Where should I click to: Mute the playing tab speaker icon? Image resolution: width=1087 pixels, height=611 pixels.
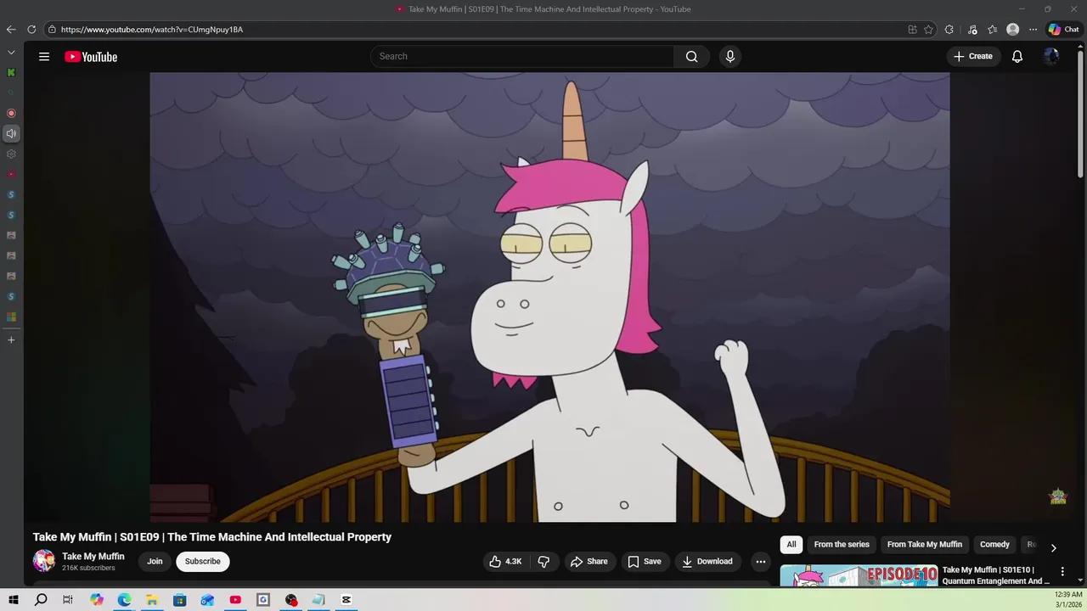(11, 134)
